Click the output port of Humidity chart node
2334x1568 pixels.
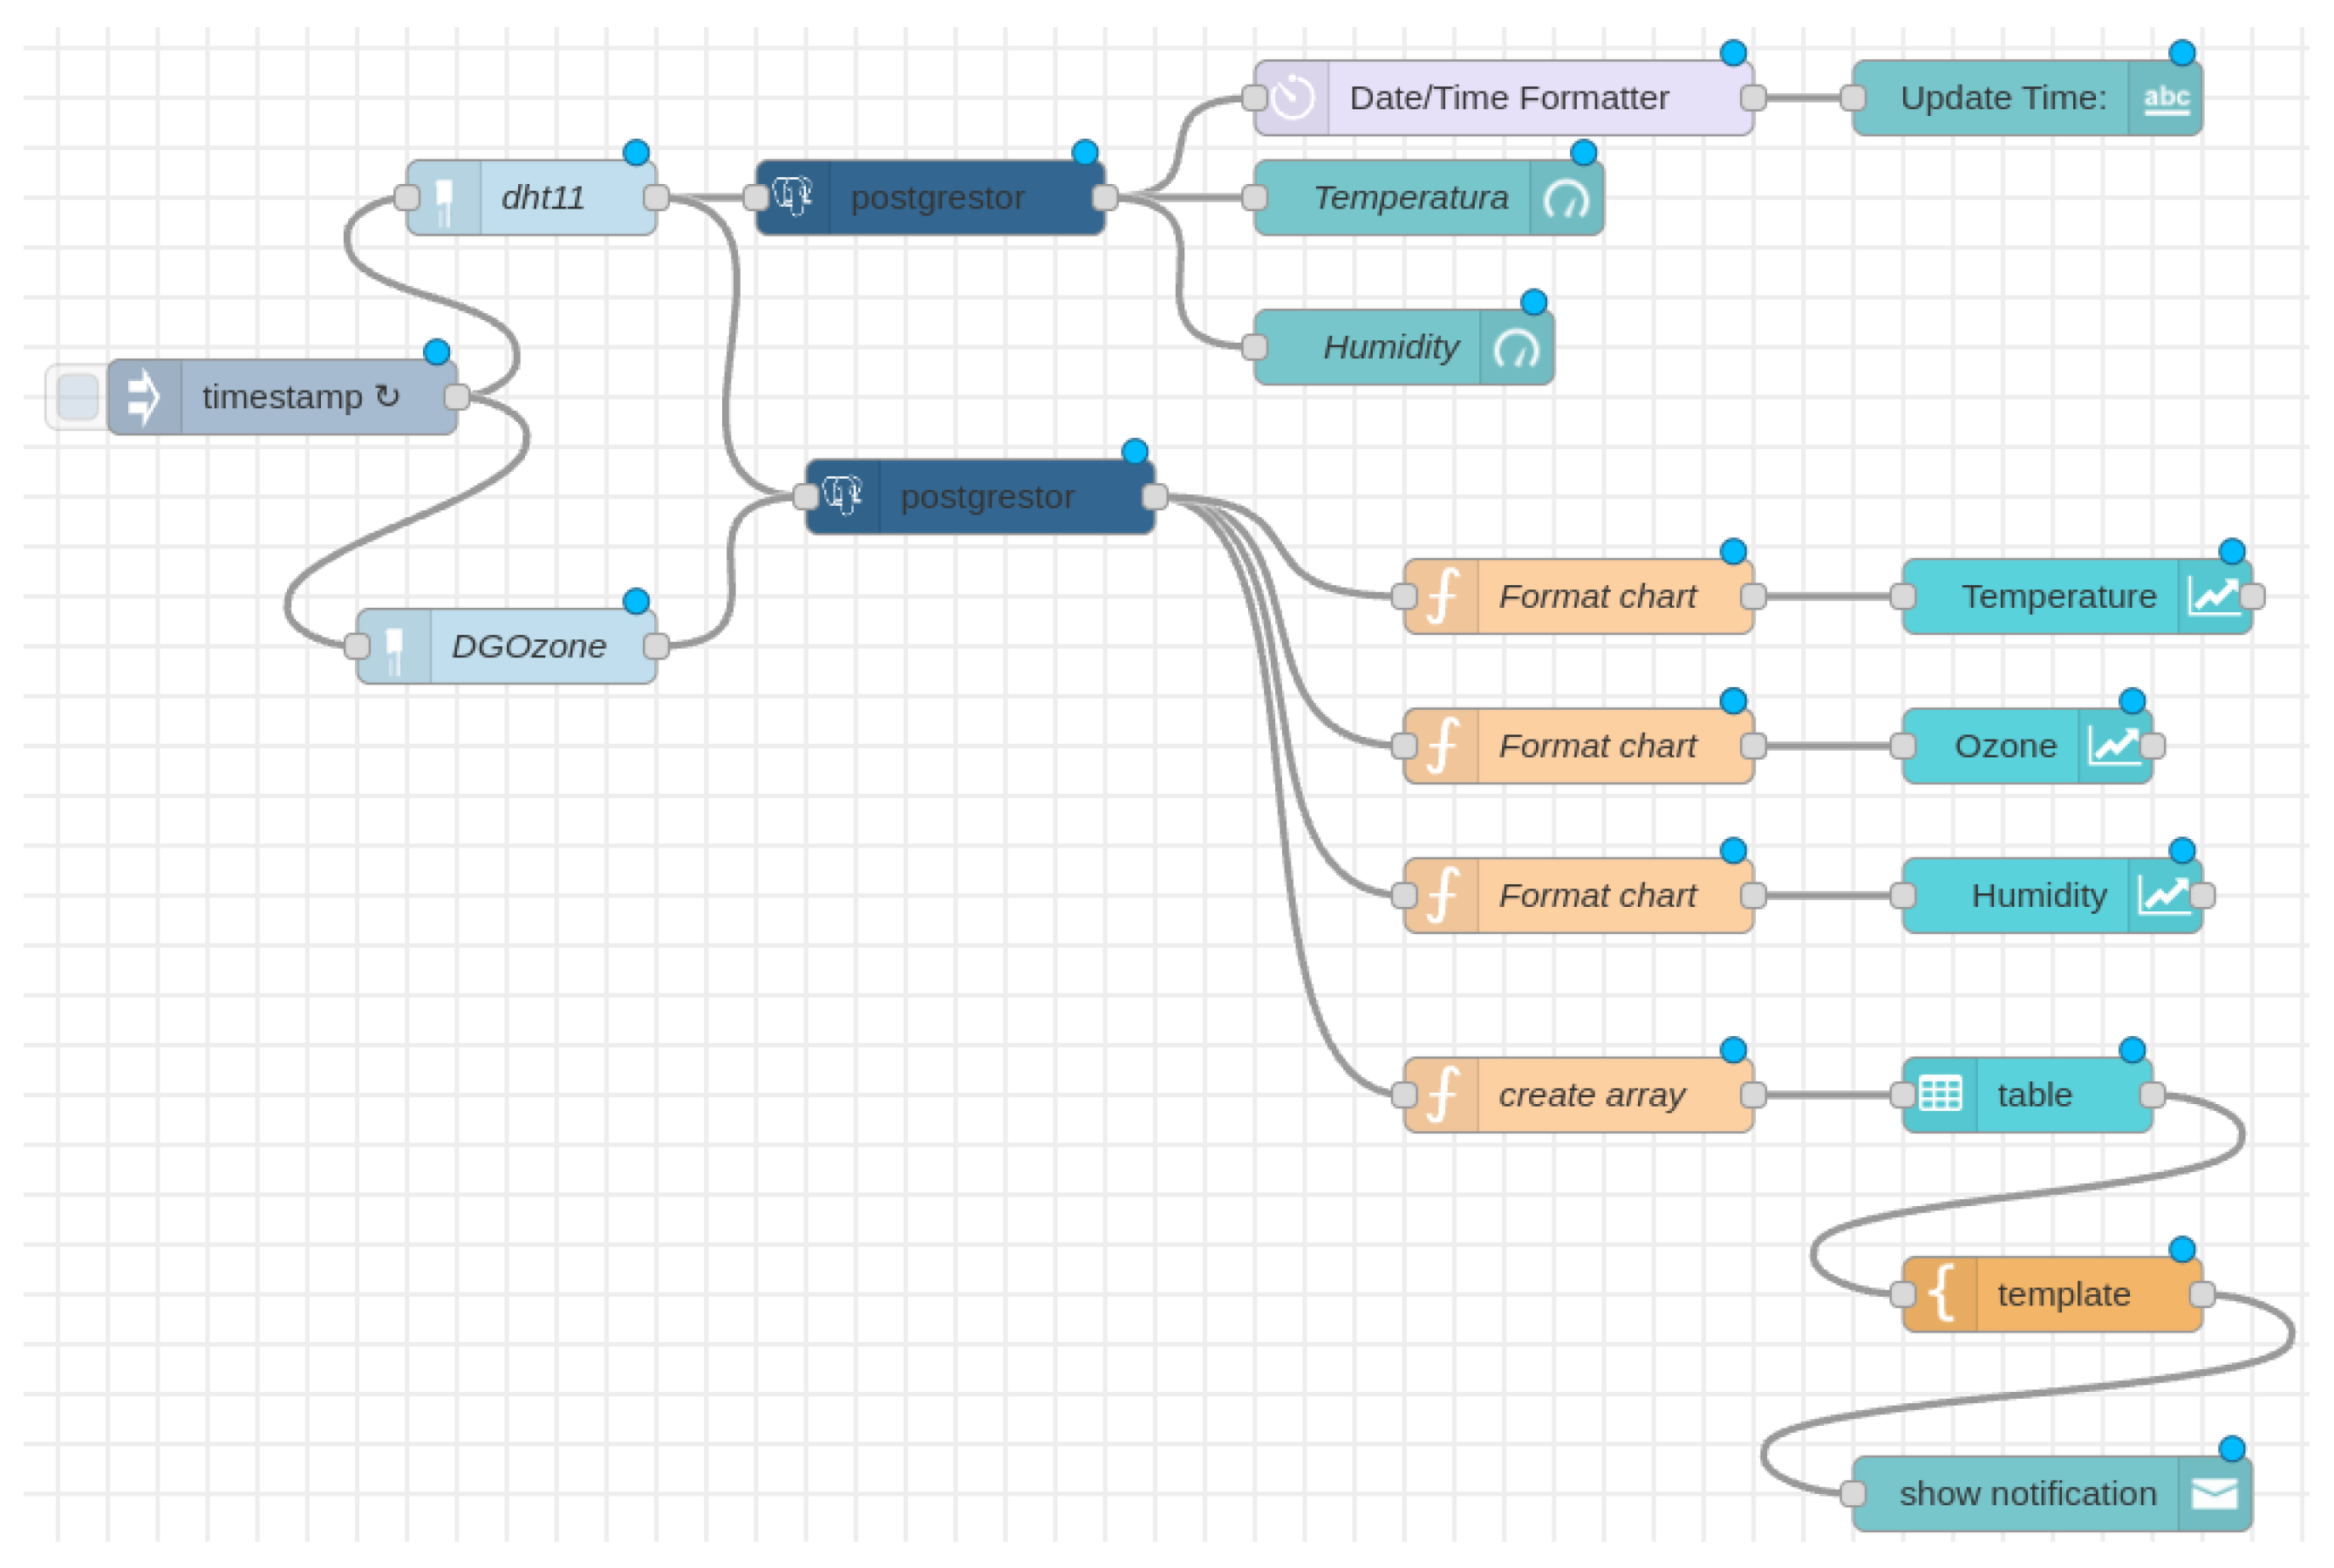2203,895
